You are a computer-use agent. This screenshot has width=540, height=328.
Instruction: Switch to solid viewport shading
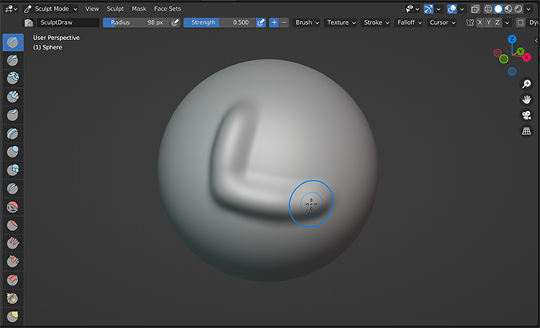[x=498, y=9]
